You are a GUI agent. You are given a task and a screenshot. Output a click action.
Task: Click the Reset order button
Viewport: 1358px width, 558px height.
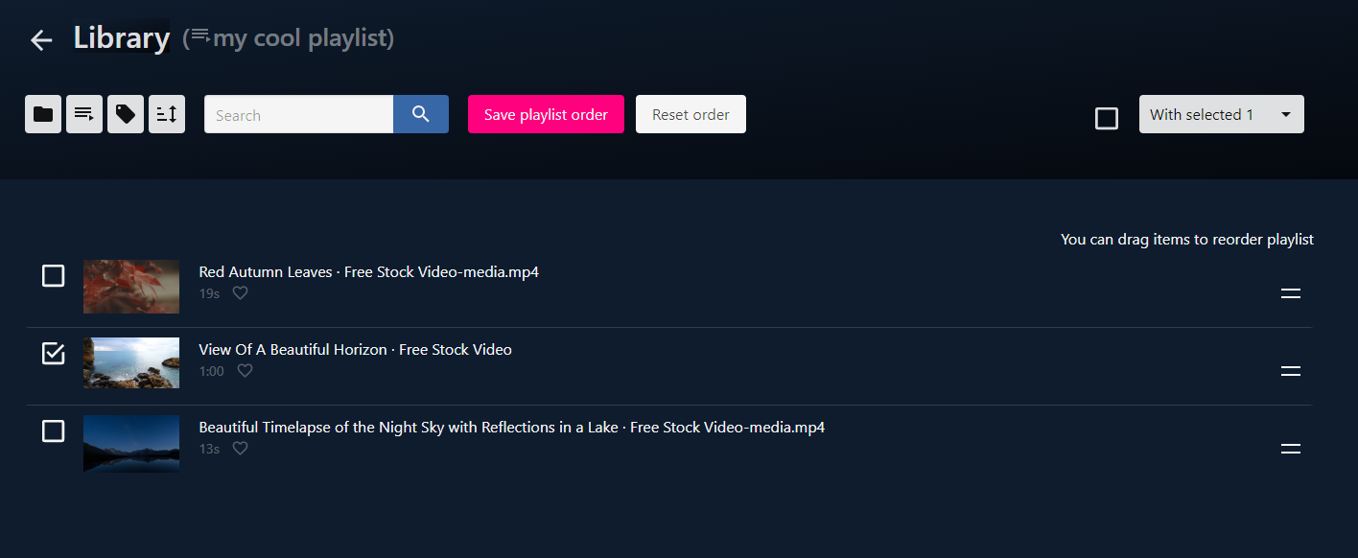click(x=691, y=114)
